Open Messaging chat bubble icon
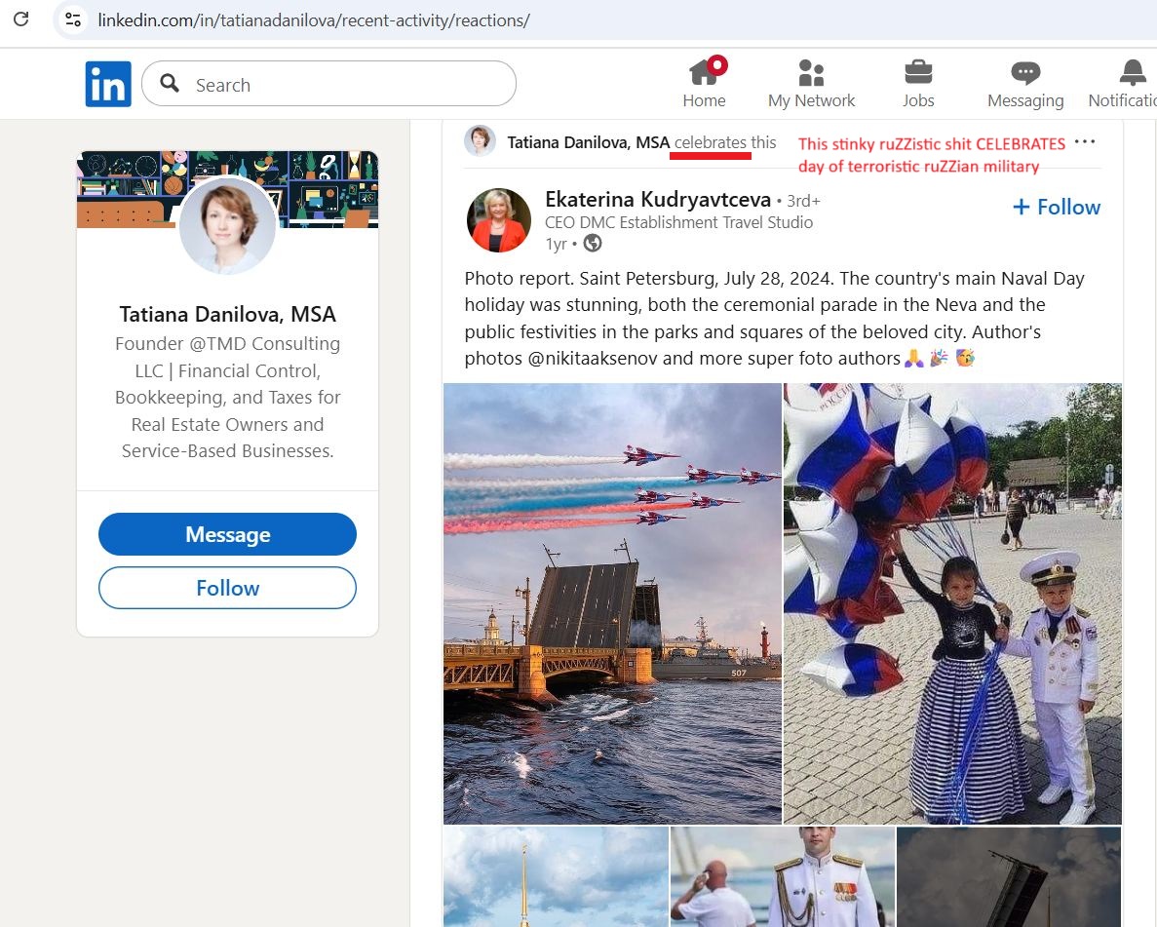The width and height of the screenshot is (1157, 927). 1024,73
